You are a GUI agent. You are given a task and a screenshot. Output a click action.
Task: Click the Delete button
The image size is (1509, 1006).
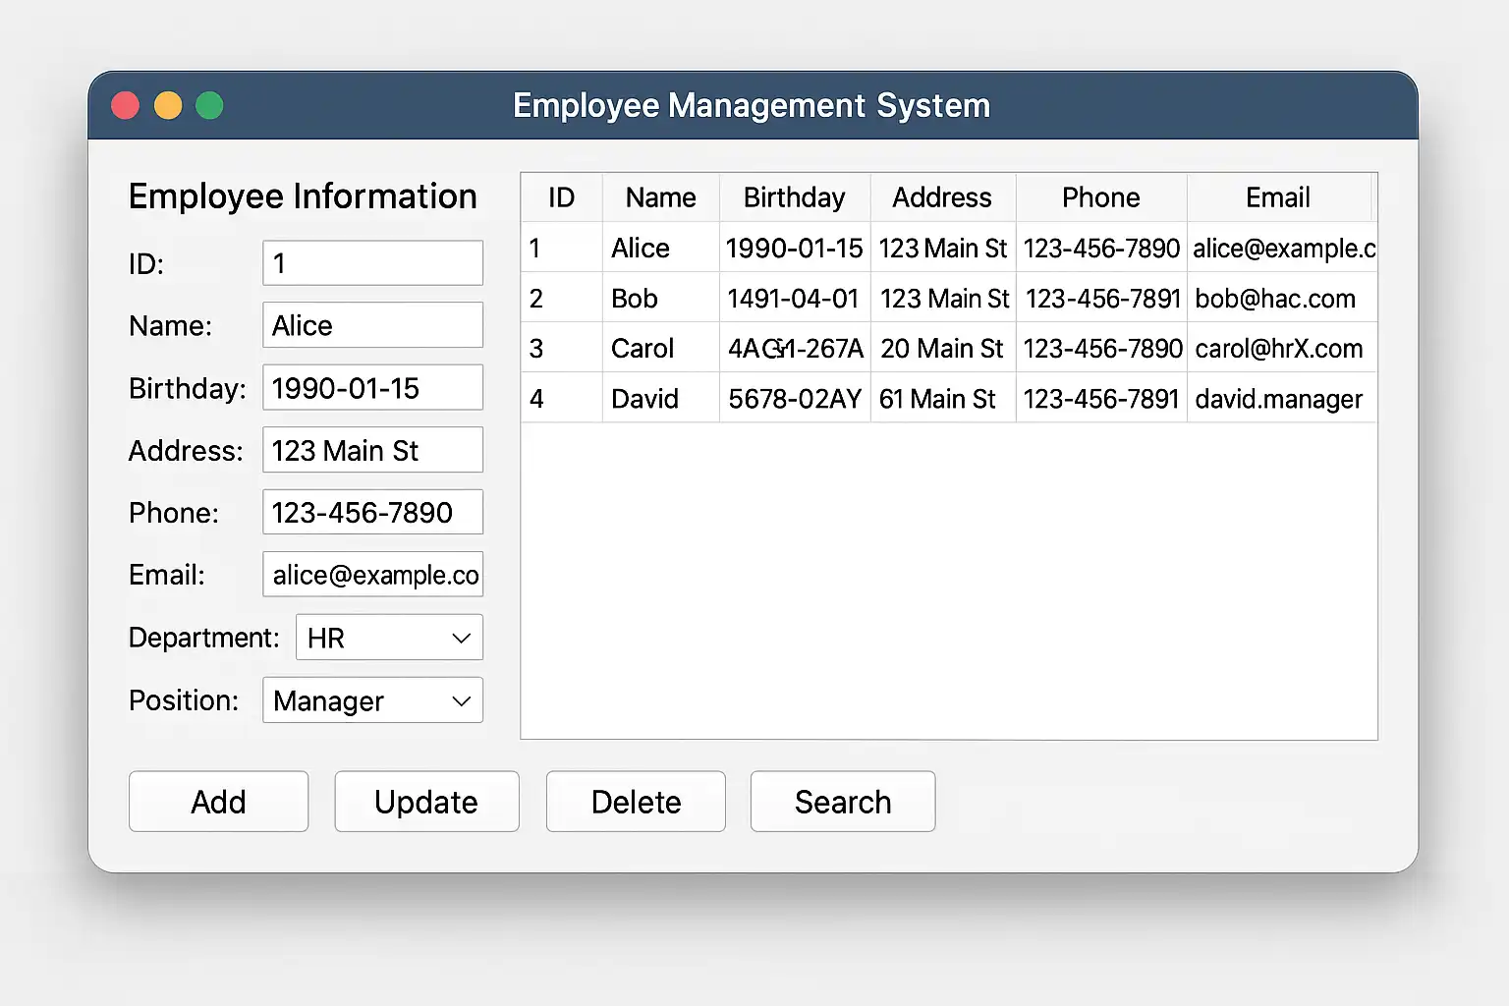[636, 802]
